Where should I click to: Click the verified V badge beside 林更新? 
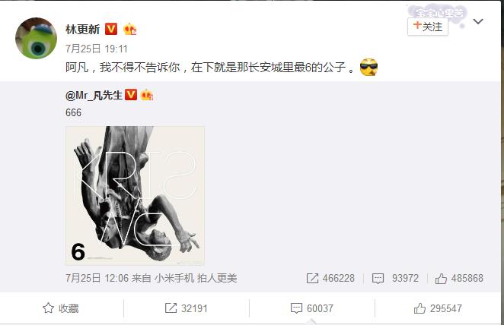point(111,29)
